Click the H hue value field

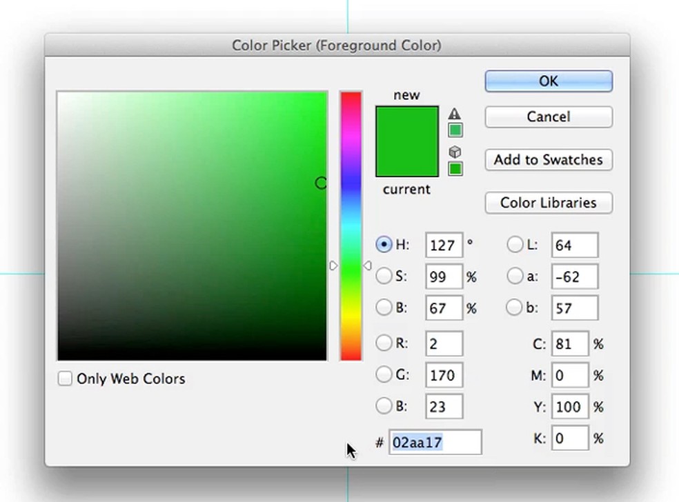pos(442,245)
